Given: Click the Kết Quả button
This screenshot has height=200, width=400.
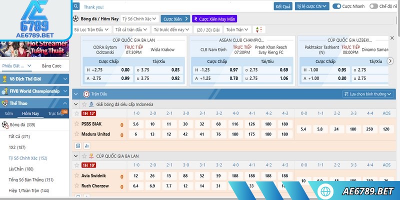Looking at the screenshot, I should [282, 7].
